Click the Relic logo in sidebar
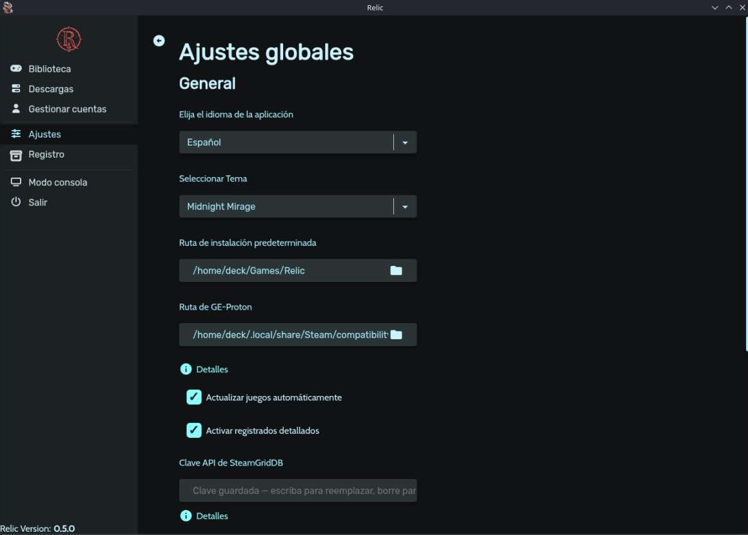Screen dimensions: 748x535 (69, 39)
